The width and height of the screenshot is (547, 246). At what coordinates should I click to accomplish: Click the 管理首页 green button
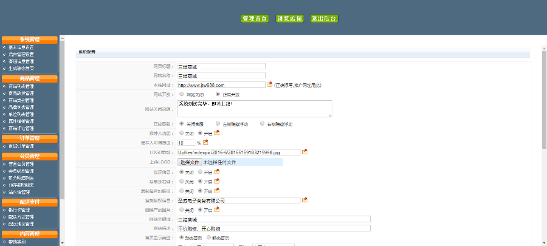point(255,18)
